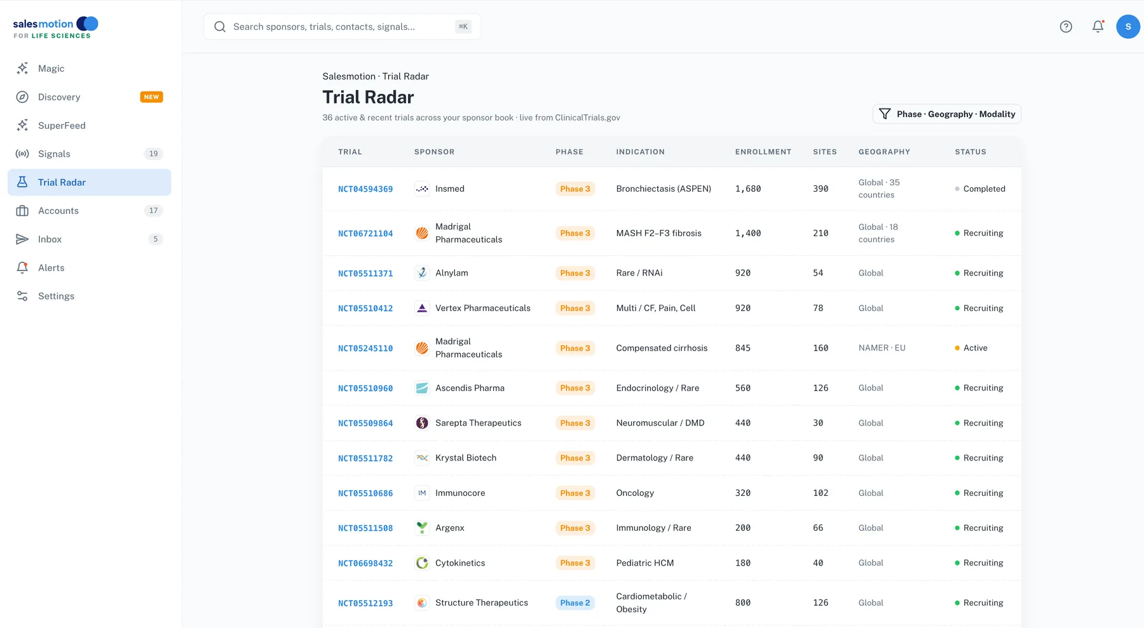1144x628 pixels.
Task: Click the Insmed sponsor logo
Action: point(422,189)
